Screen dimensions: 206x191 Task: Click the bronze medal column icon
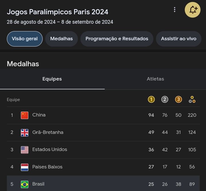[x=179, y=99]
